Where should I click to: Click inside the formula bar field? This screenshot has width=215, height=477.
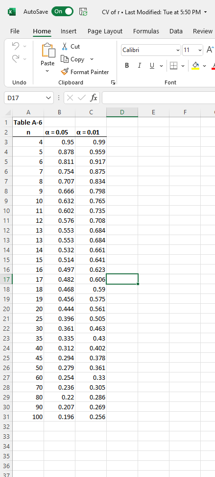pos(159,98)
